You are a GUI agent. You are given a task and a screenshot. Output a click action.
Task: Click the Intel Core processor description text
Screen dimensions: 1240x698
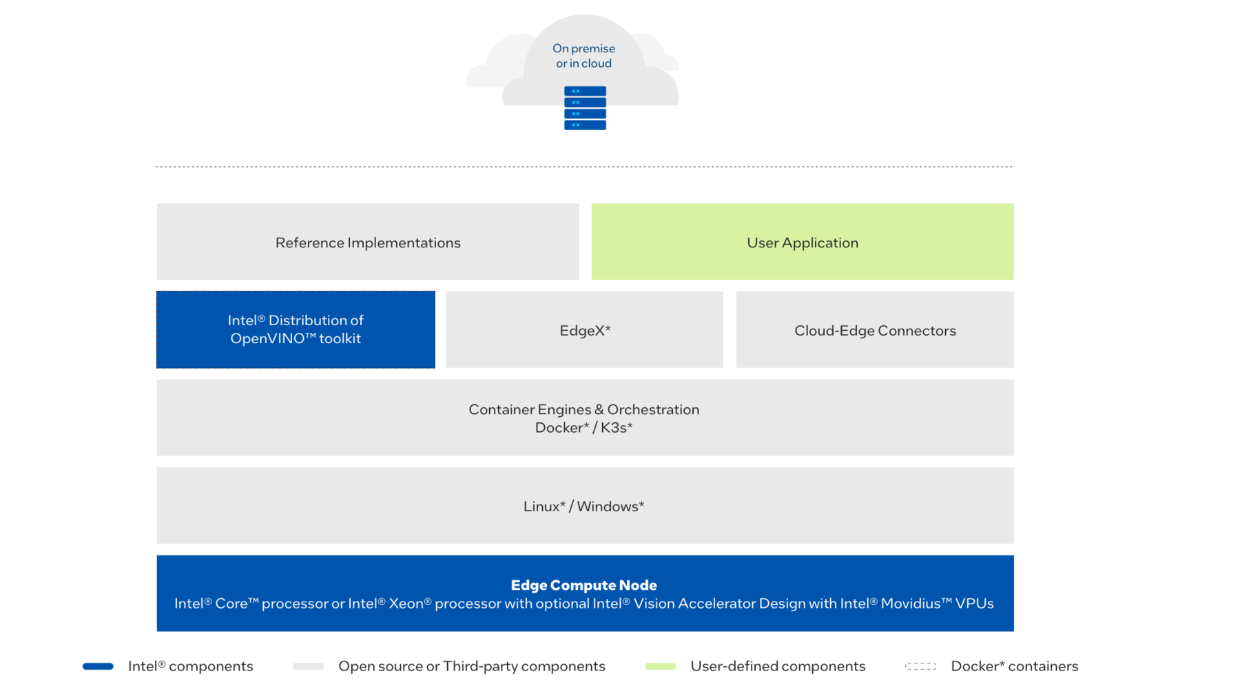584,604
